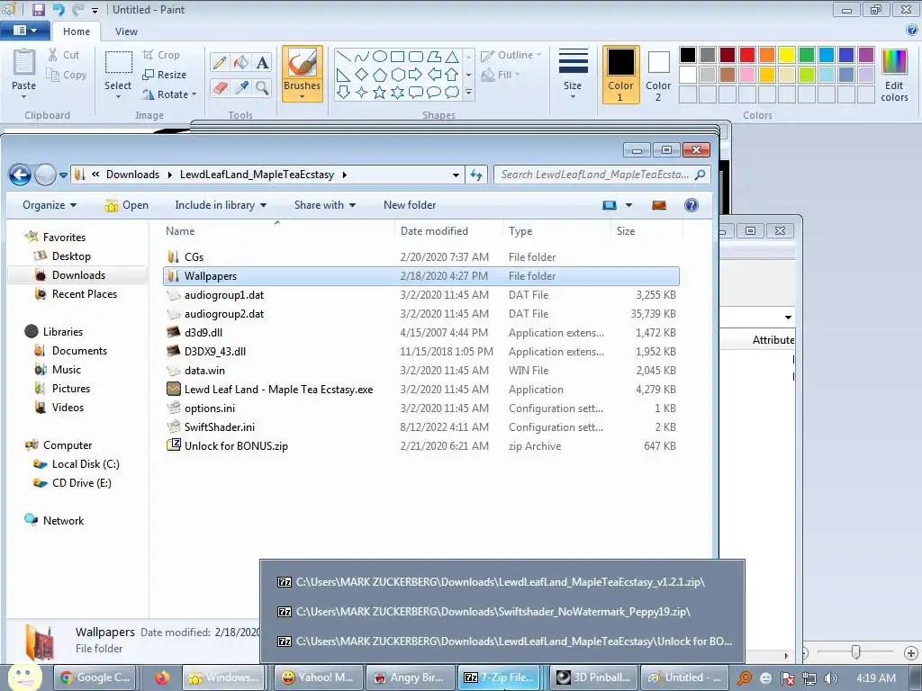Click the Firefox taskbar icon
The image size is (922, 691).
tap(162, 678)
